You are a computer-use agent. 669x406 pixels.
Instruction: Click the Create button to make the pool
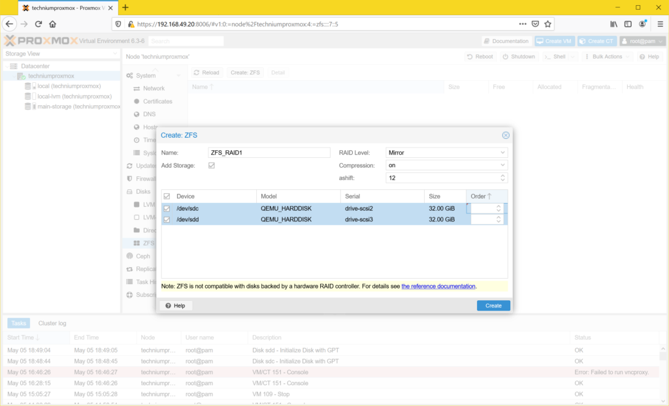pos(493,305)
